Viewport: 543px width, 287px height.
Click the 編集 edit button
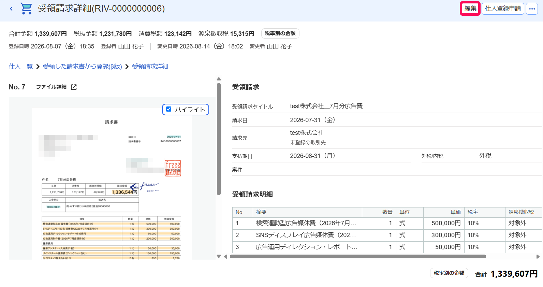[x=470, y=9]
